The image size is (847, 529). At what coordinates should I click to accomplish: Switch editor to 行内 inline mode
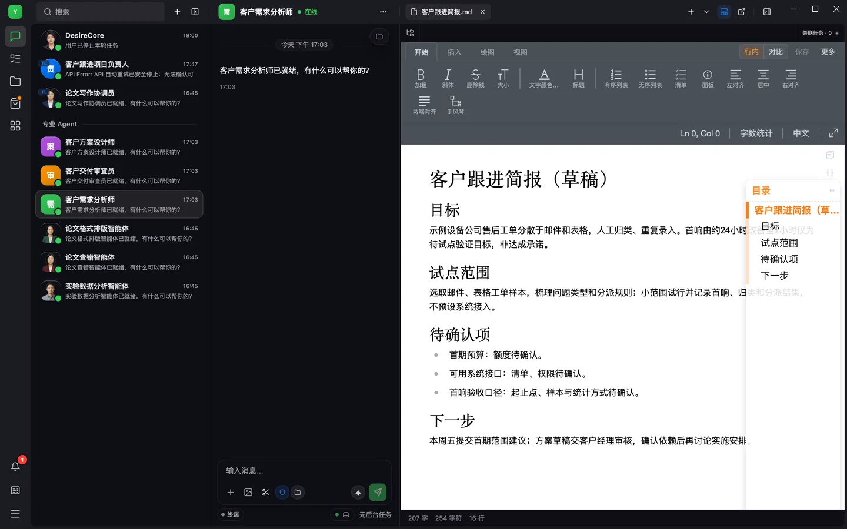[x=752, y=52]
